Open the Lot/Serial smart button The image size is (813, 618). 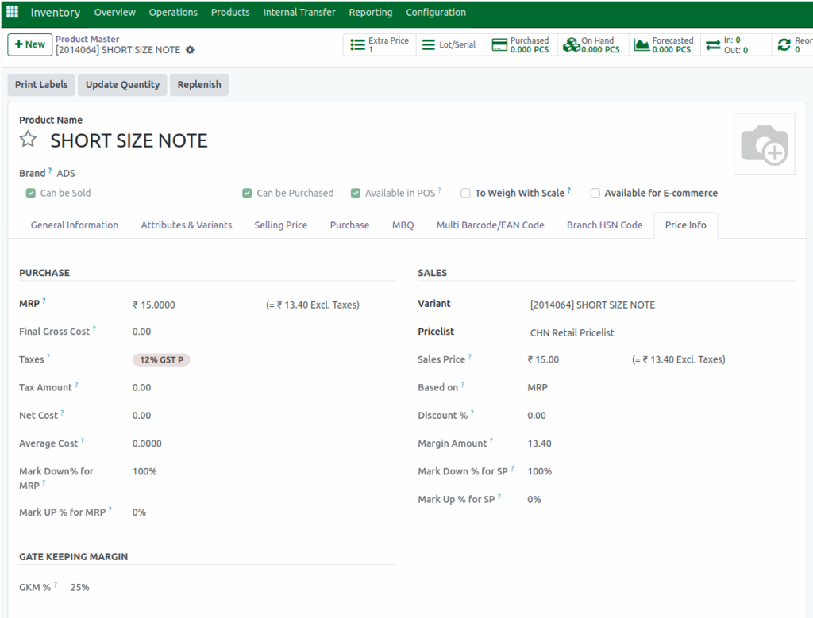click(x=450, y=44)
